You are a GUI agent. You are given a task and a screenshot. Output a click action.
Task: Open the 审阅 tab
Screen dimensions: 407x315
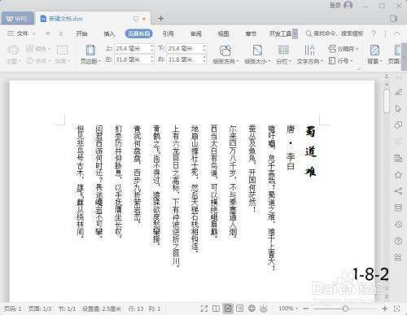pos(196,33)
